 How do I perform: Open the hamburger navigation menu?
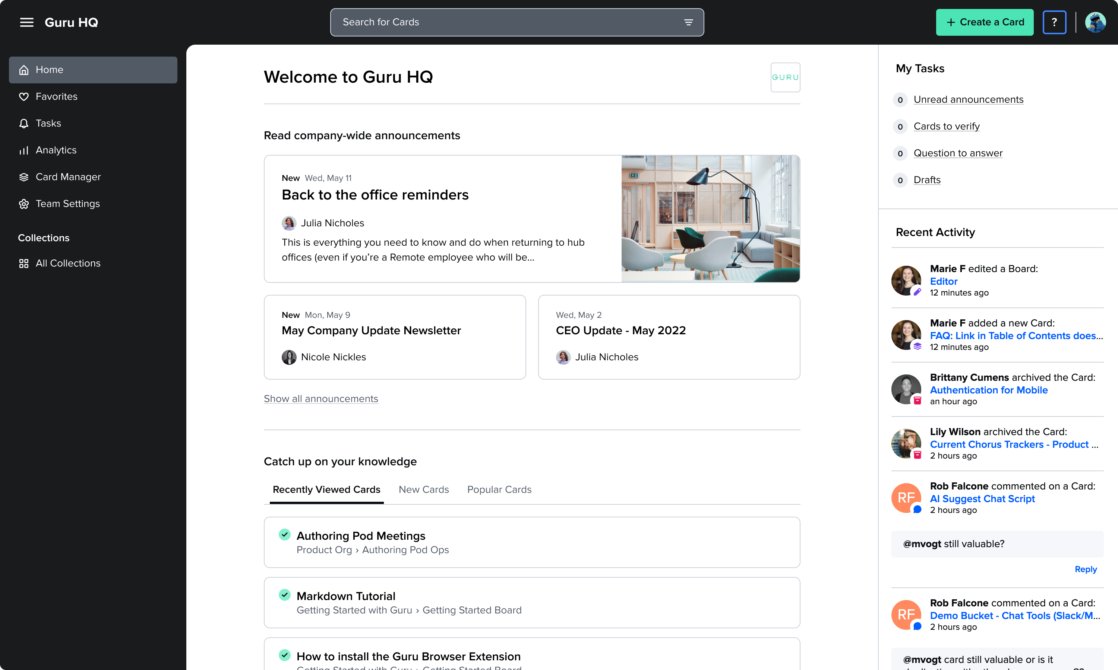click(x=27, y=22)
